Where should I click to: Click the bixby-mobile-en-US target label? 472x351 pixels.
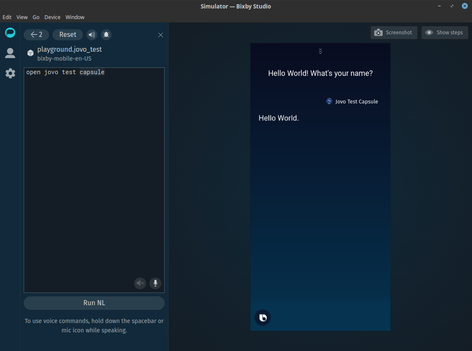pyautogui.click(x=64, y=58)
